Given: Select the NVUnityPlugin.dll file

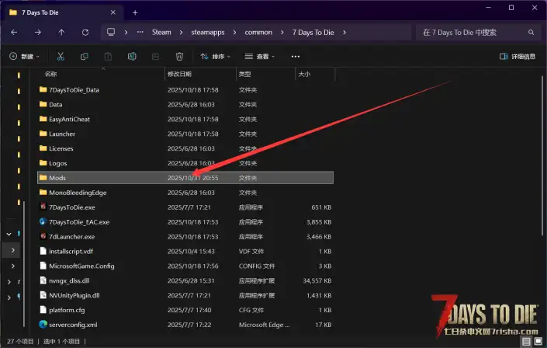Looking at the screenshot, I should 185,295.
